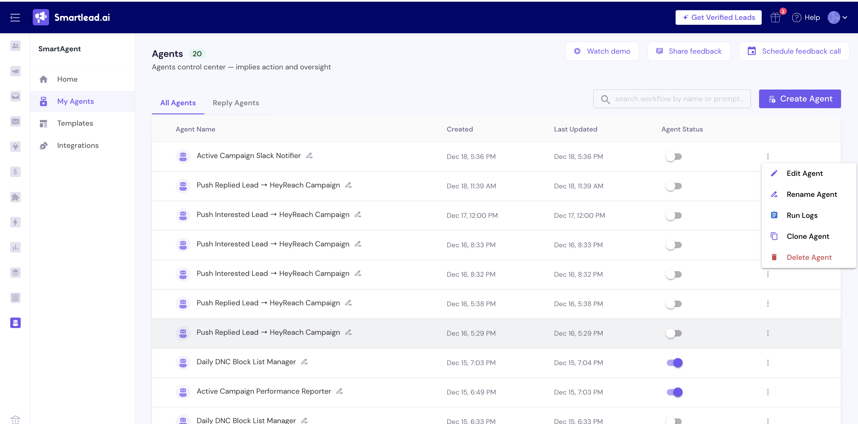
Task: Turn off Daily DNC Block List Manager toggle
Action: point(674,362)
